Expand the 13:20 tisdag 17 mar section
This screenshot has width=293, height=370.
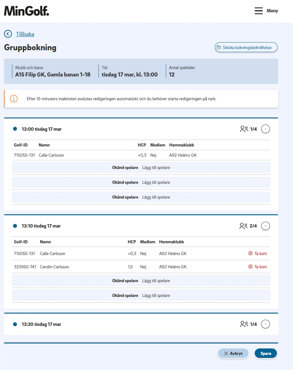point(265,324)
